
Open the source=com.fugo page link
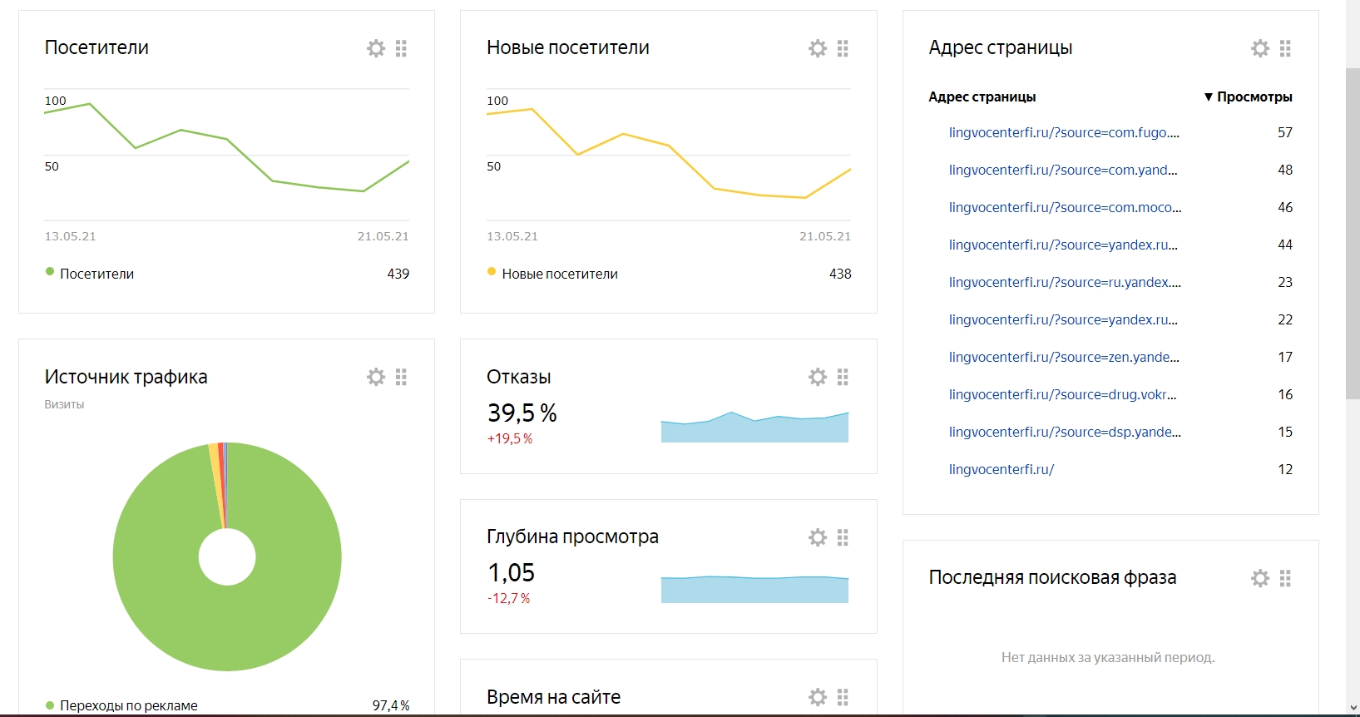(x=1064, y=132)
